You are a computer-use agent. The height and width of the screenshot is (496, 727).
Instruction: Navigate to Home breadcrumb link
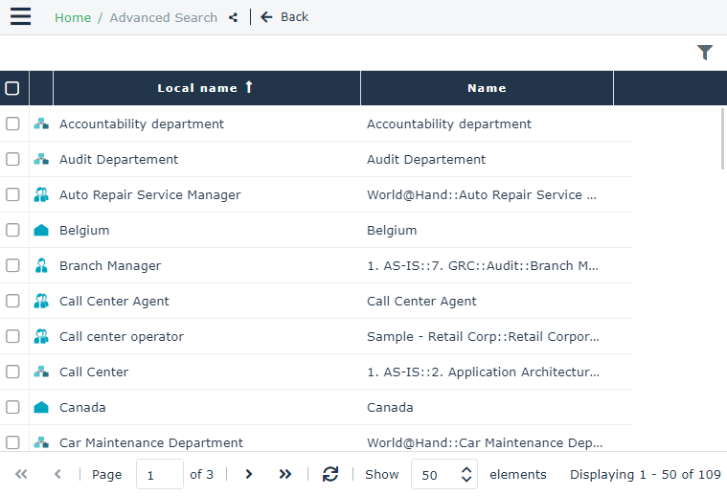click(x=73, y=17)
